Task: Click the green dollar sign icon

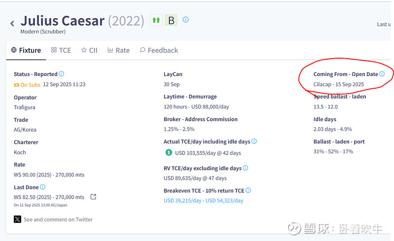Action: click(x=168, y=152)
